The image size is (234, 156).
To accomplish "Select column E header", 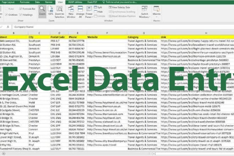I will 78,33.
